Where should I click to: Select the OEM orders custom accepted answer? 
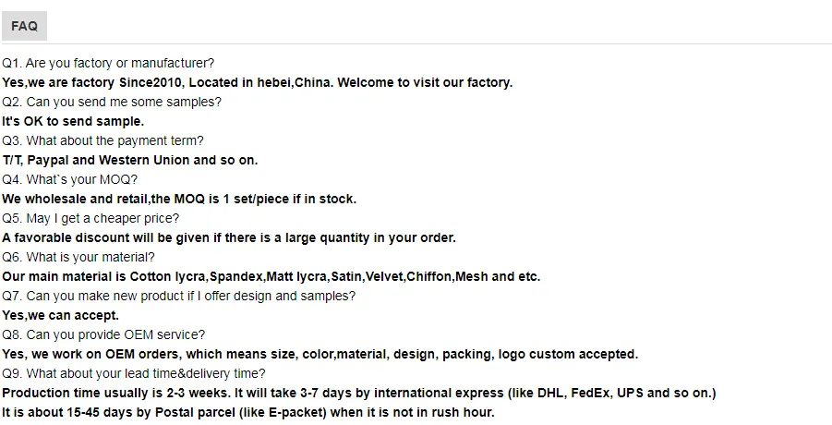pyautogui.click(x=320, y=354)
